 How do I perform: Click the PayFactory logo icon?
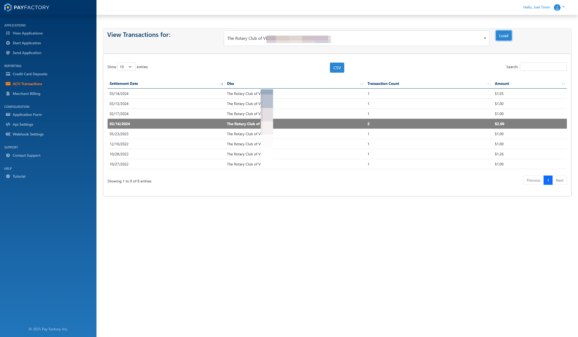coord(8,7)
